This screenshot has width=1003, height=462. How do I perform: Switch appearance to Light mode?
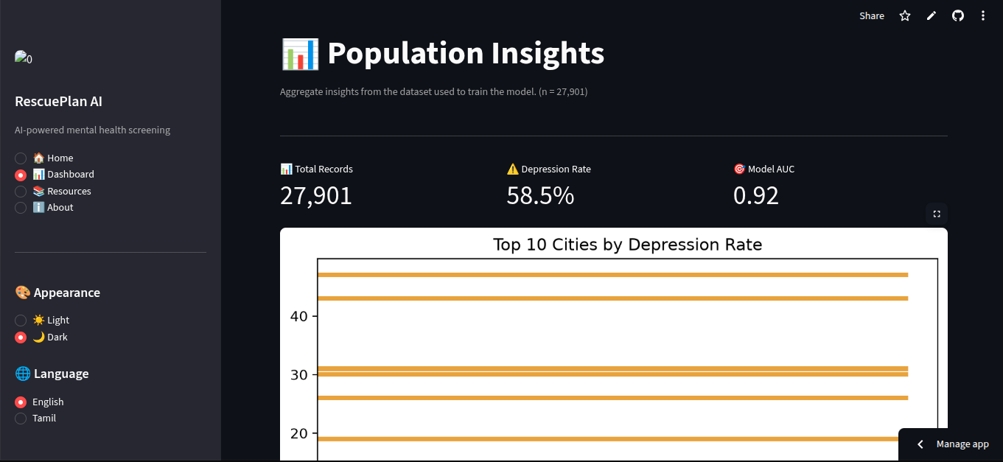(x=42, y=320)
